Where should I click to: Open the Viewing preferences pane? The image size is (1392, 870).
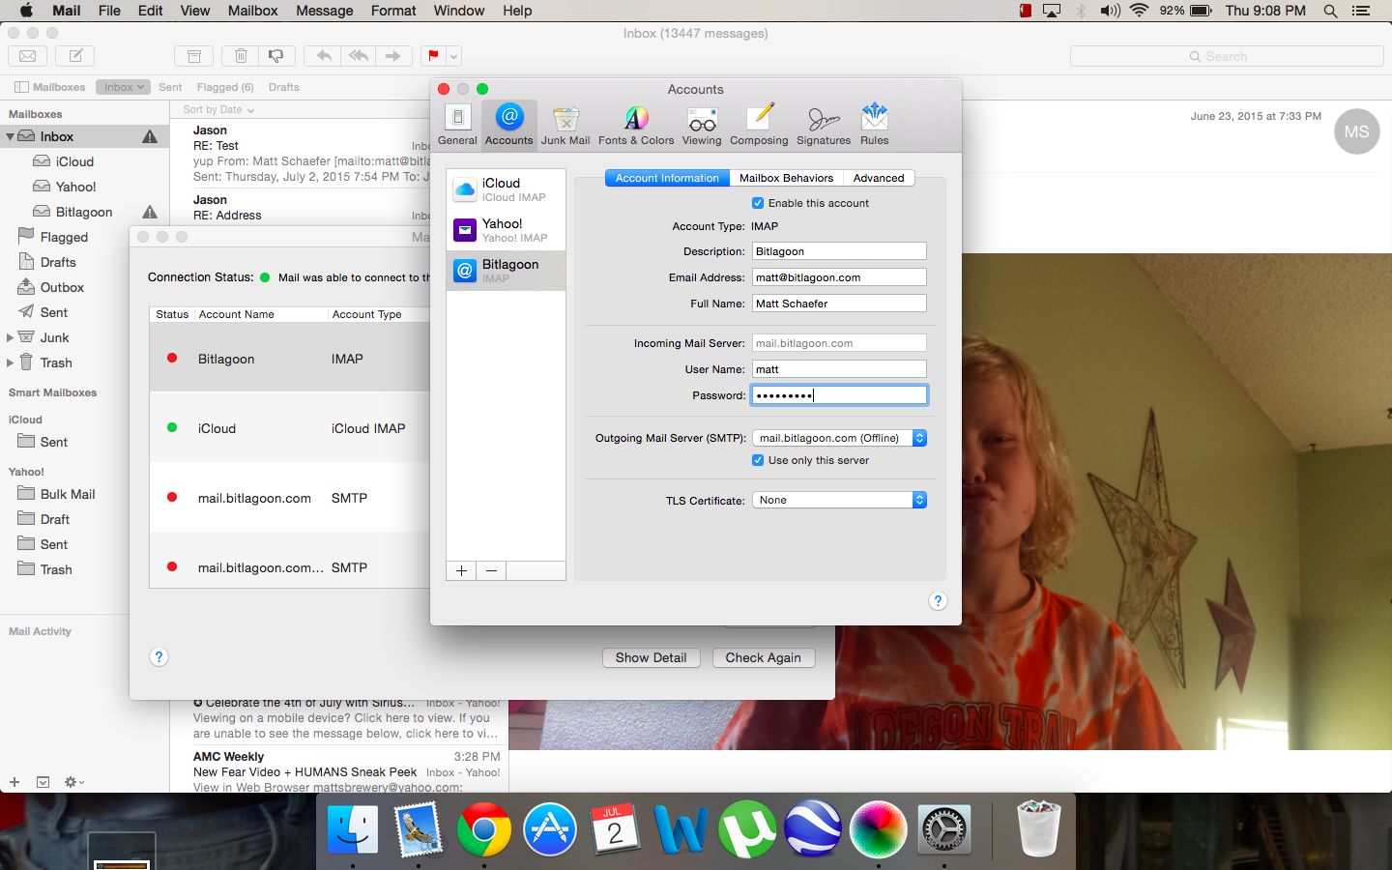[x=702, y=125]
